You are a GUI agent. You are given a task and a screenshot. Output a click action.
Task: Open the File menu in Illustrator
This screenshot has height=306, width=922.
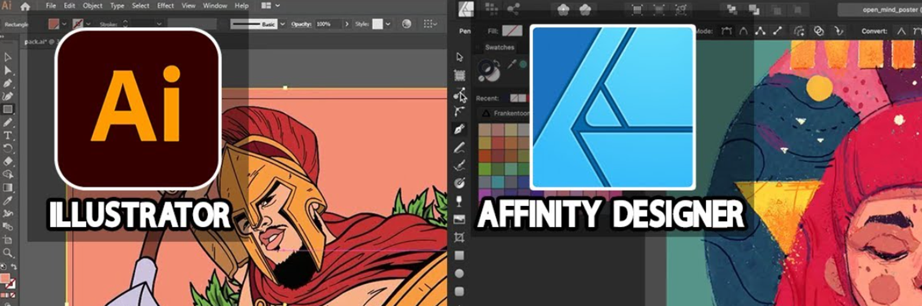(50, 5)
